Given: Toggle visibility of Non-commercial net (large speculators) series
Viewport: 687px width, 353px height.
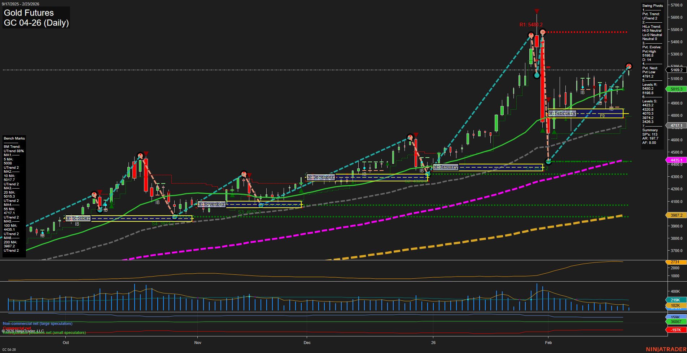Looking at the screenshot, I should click(x=37, y=323).
